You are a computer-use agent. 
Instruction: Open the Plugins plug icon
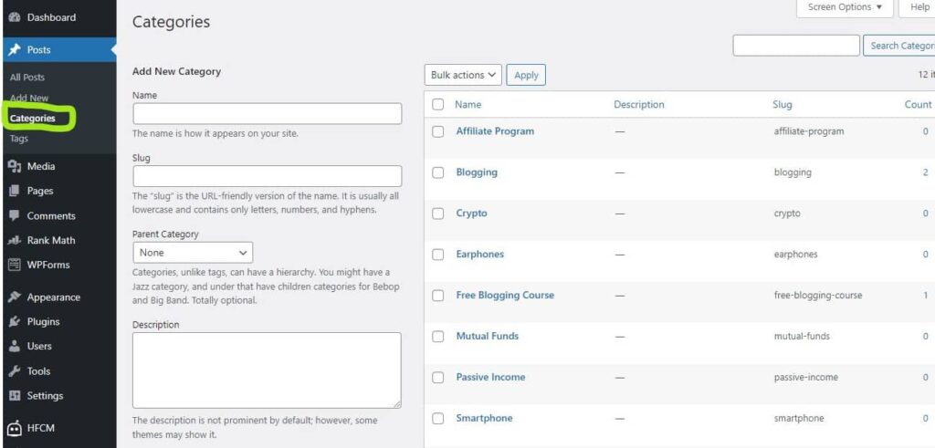pos(15,322)
